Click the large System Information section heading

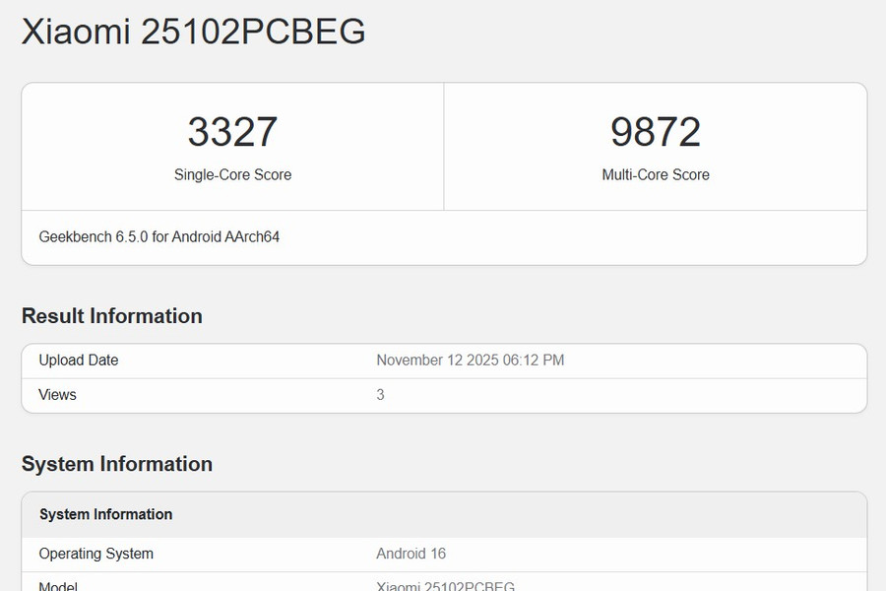(x=117, y=464)
